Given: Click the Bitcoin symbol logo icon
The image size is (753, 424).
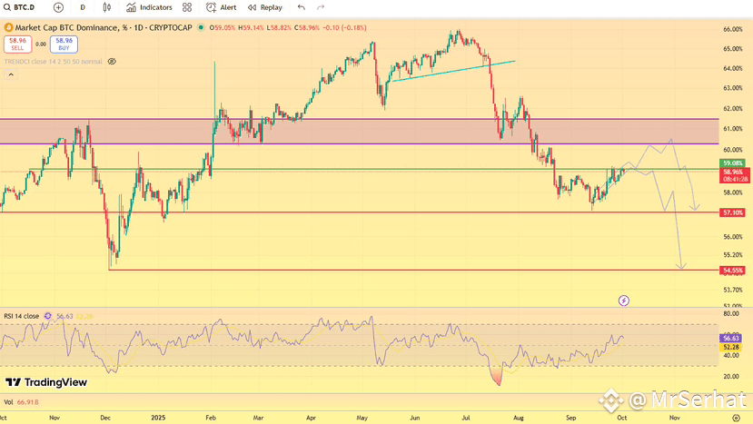Looking at the screenshot, I should 9,28.
